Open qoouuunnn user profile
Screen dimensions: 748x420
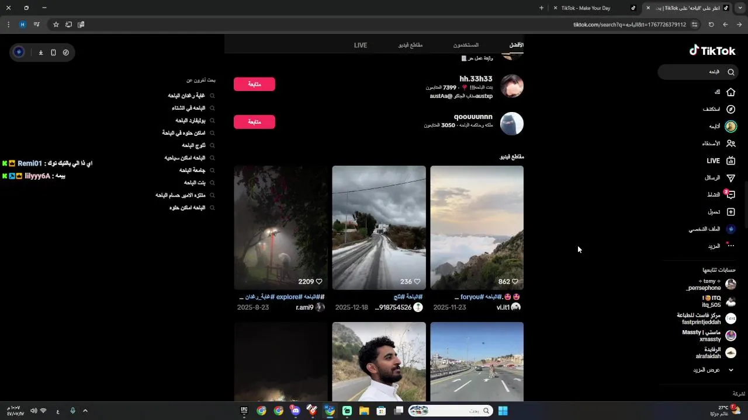tap(473, 117)
